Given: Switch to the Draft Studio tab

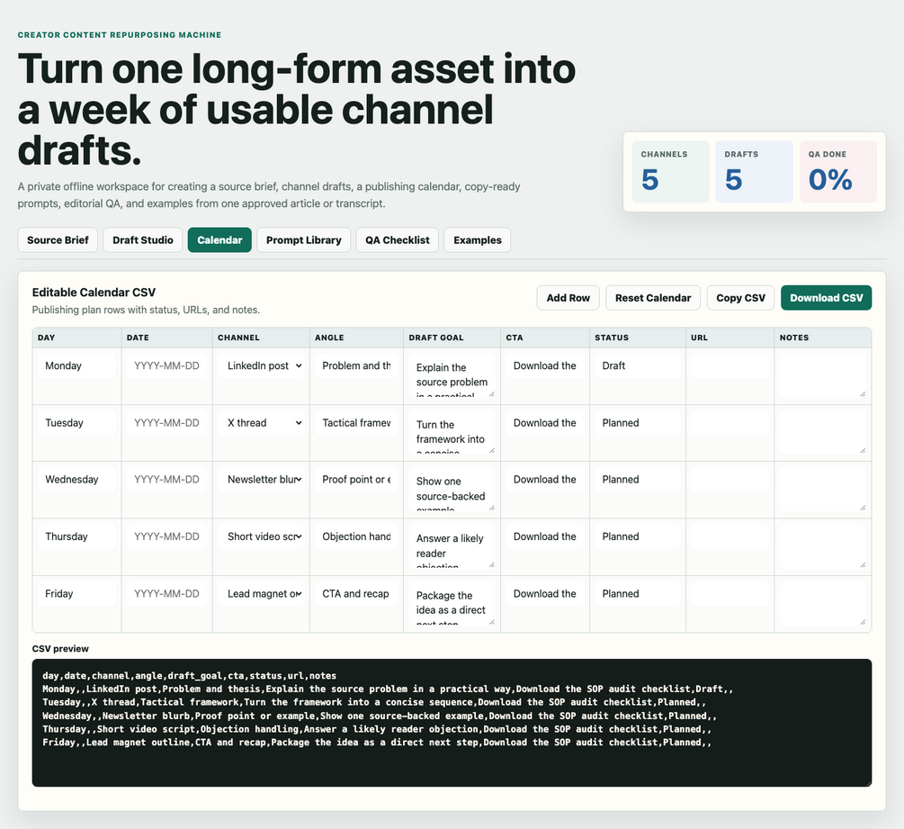Looking at the screenshot, I should pos(142,240).
